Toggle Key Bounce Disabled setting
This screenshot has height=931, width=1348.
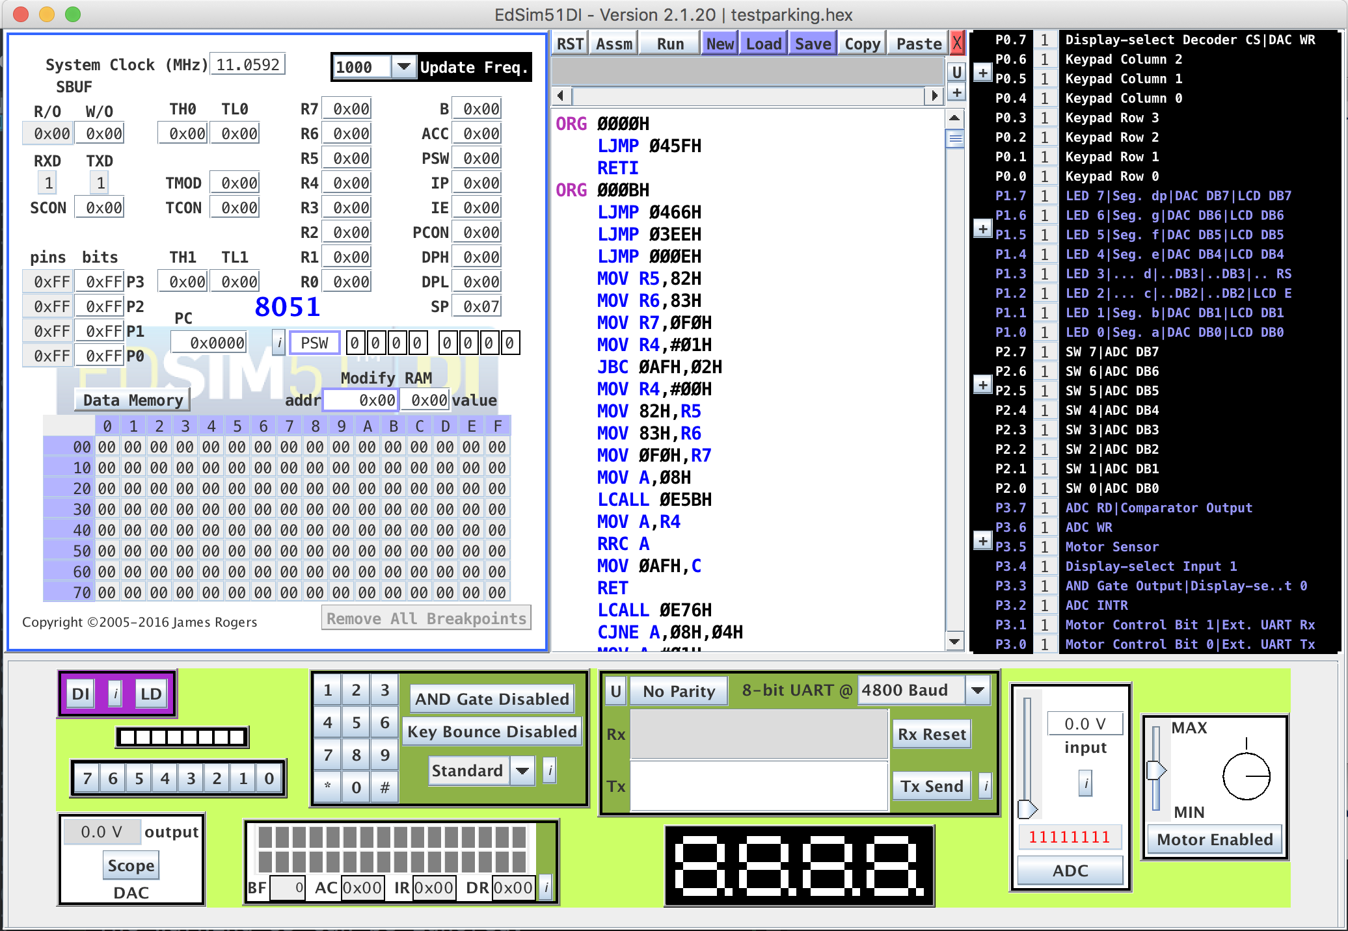pyautogui.click(x=492, y=731)
